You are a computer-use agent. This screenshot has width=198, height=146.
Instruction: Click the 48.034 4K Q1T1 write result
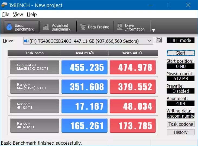point(133,106)
